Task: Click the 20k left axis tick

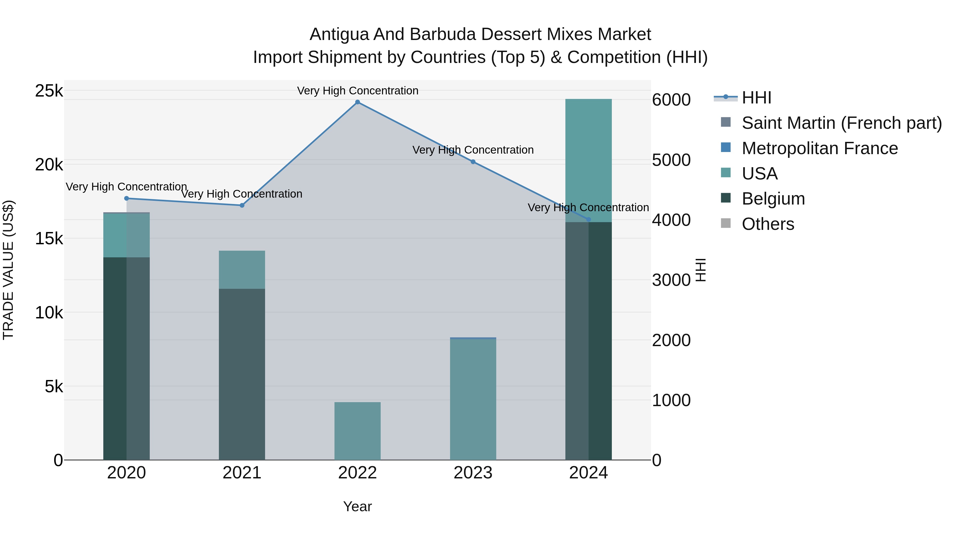Action: 49,165
